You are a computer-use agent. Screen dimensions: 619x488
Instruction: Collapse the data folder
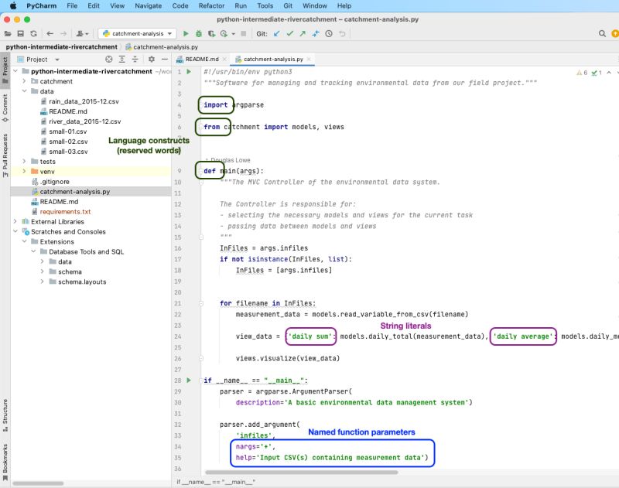(26, 90)
